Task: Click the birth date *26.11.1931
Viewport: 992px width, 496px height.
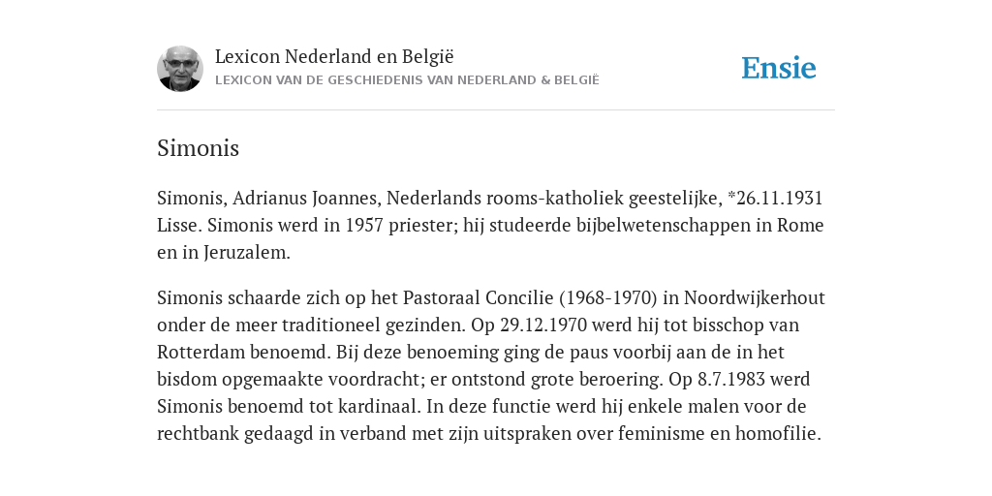Action: pyautogui.click(x=775, y=198)
